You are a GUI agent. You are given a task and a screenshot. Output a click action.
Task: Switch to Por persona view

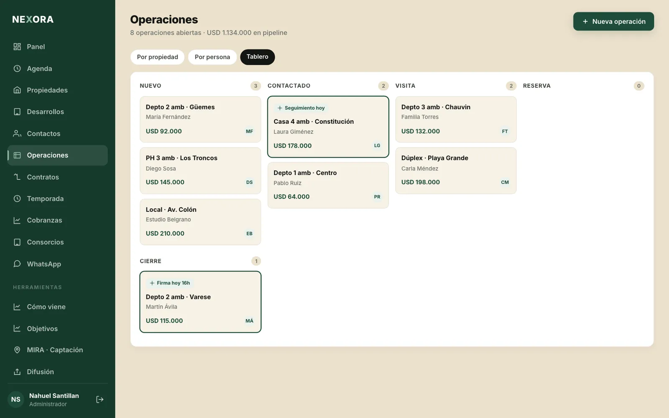coord(212,57)
